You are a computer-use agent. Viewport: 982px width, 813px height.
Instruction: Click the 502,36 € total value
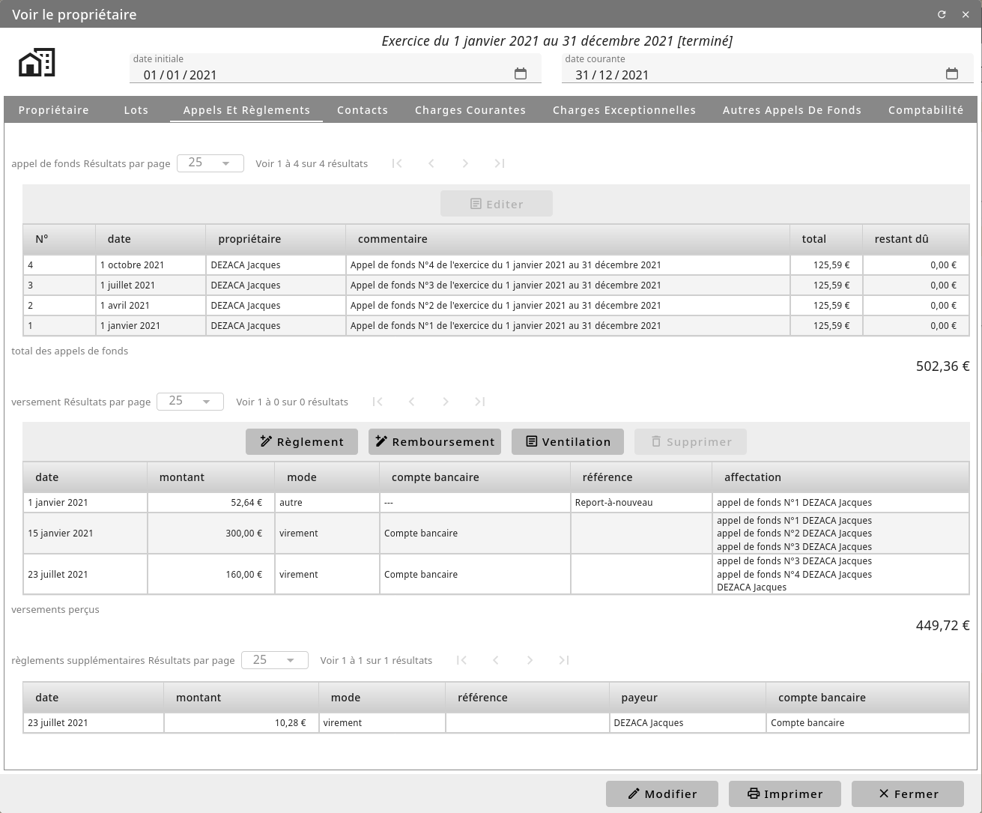coord(943,366)
